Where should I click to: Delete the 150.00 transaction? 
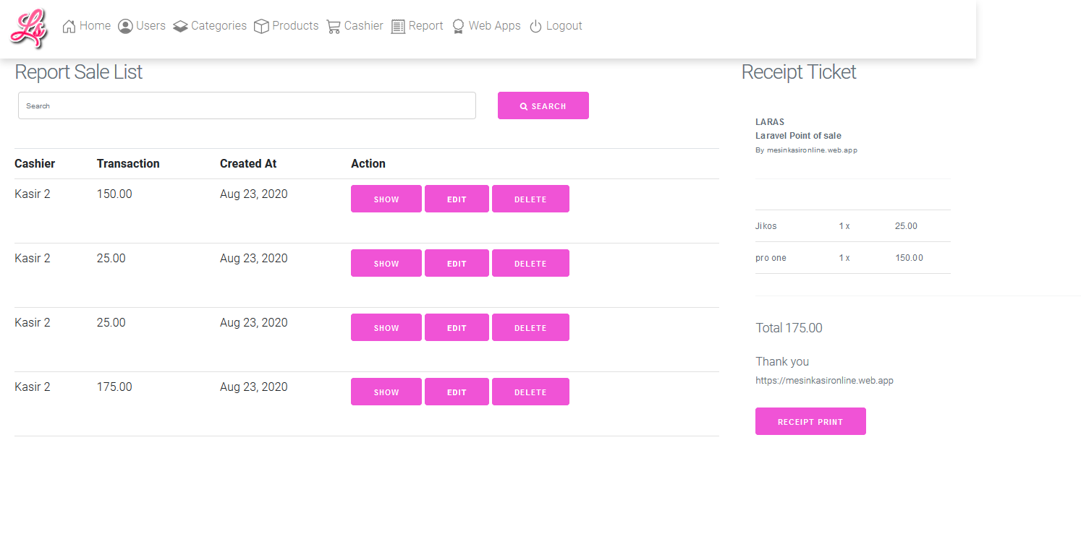(530, 199)
